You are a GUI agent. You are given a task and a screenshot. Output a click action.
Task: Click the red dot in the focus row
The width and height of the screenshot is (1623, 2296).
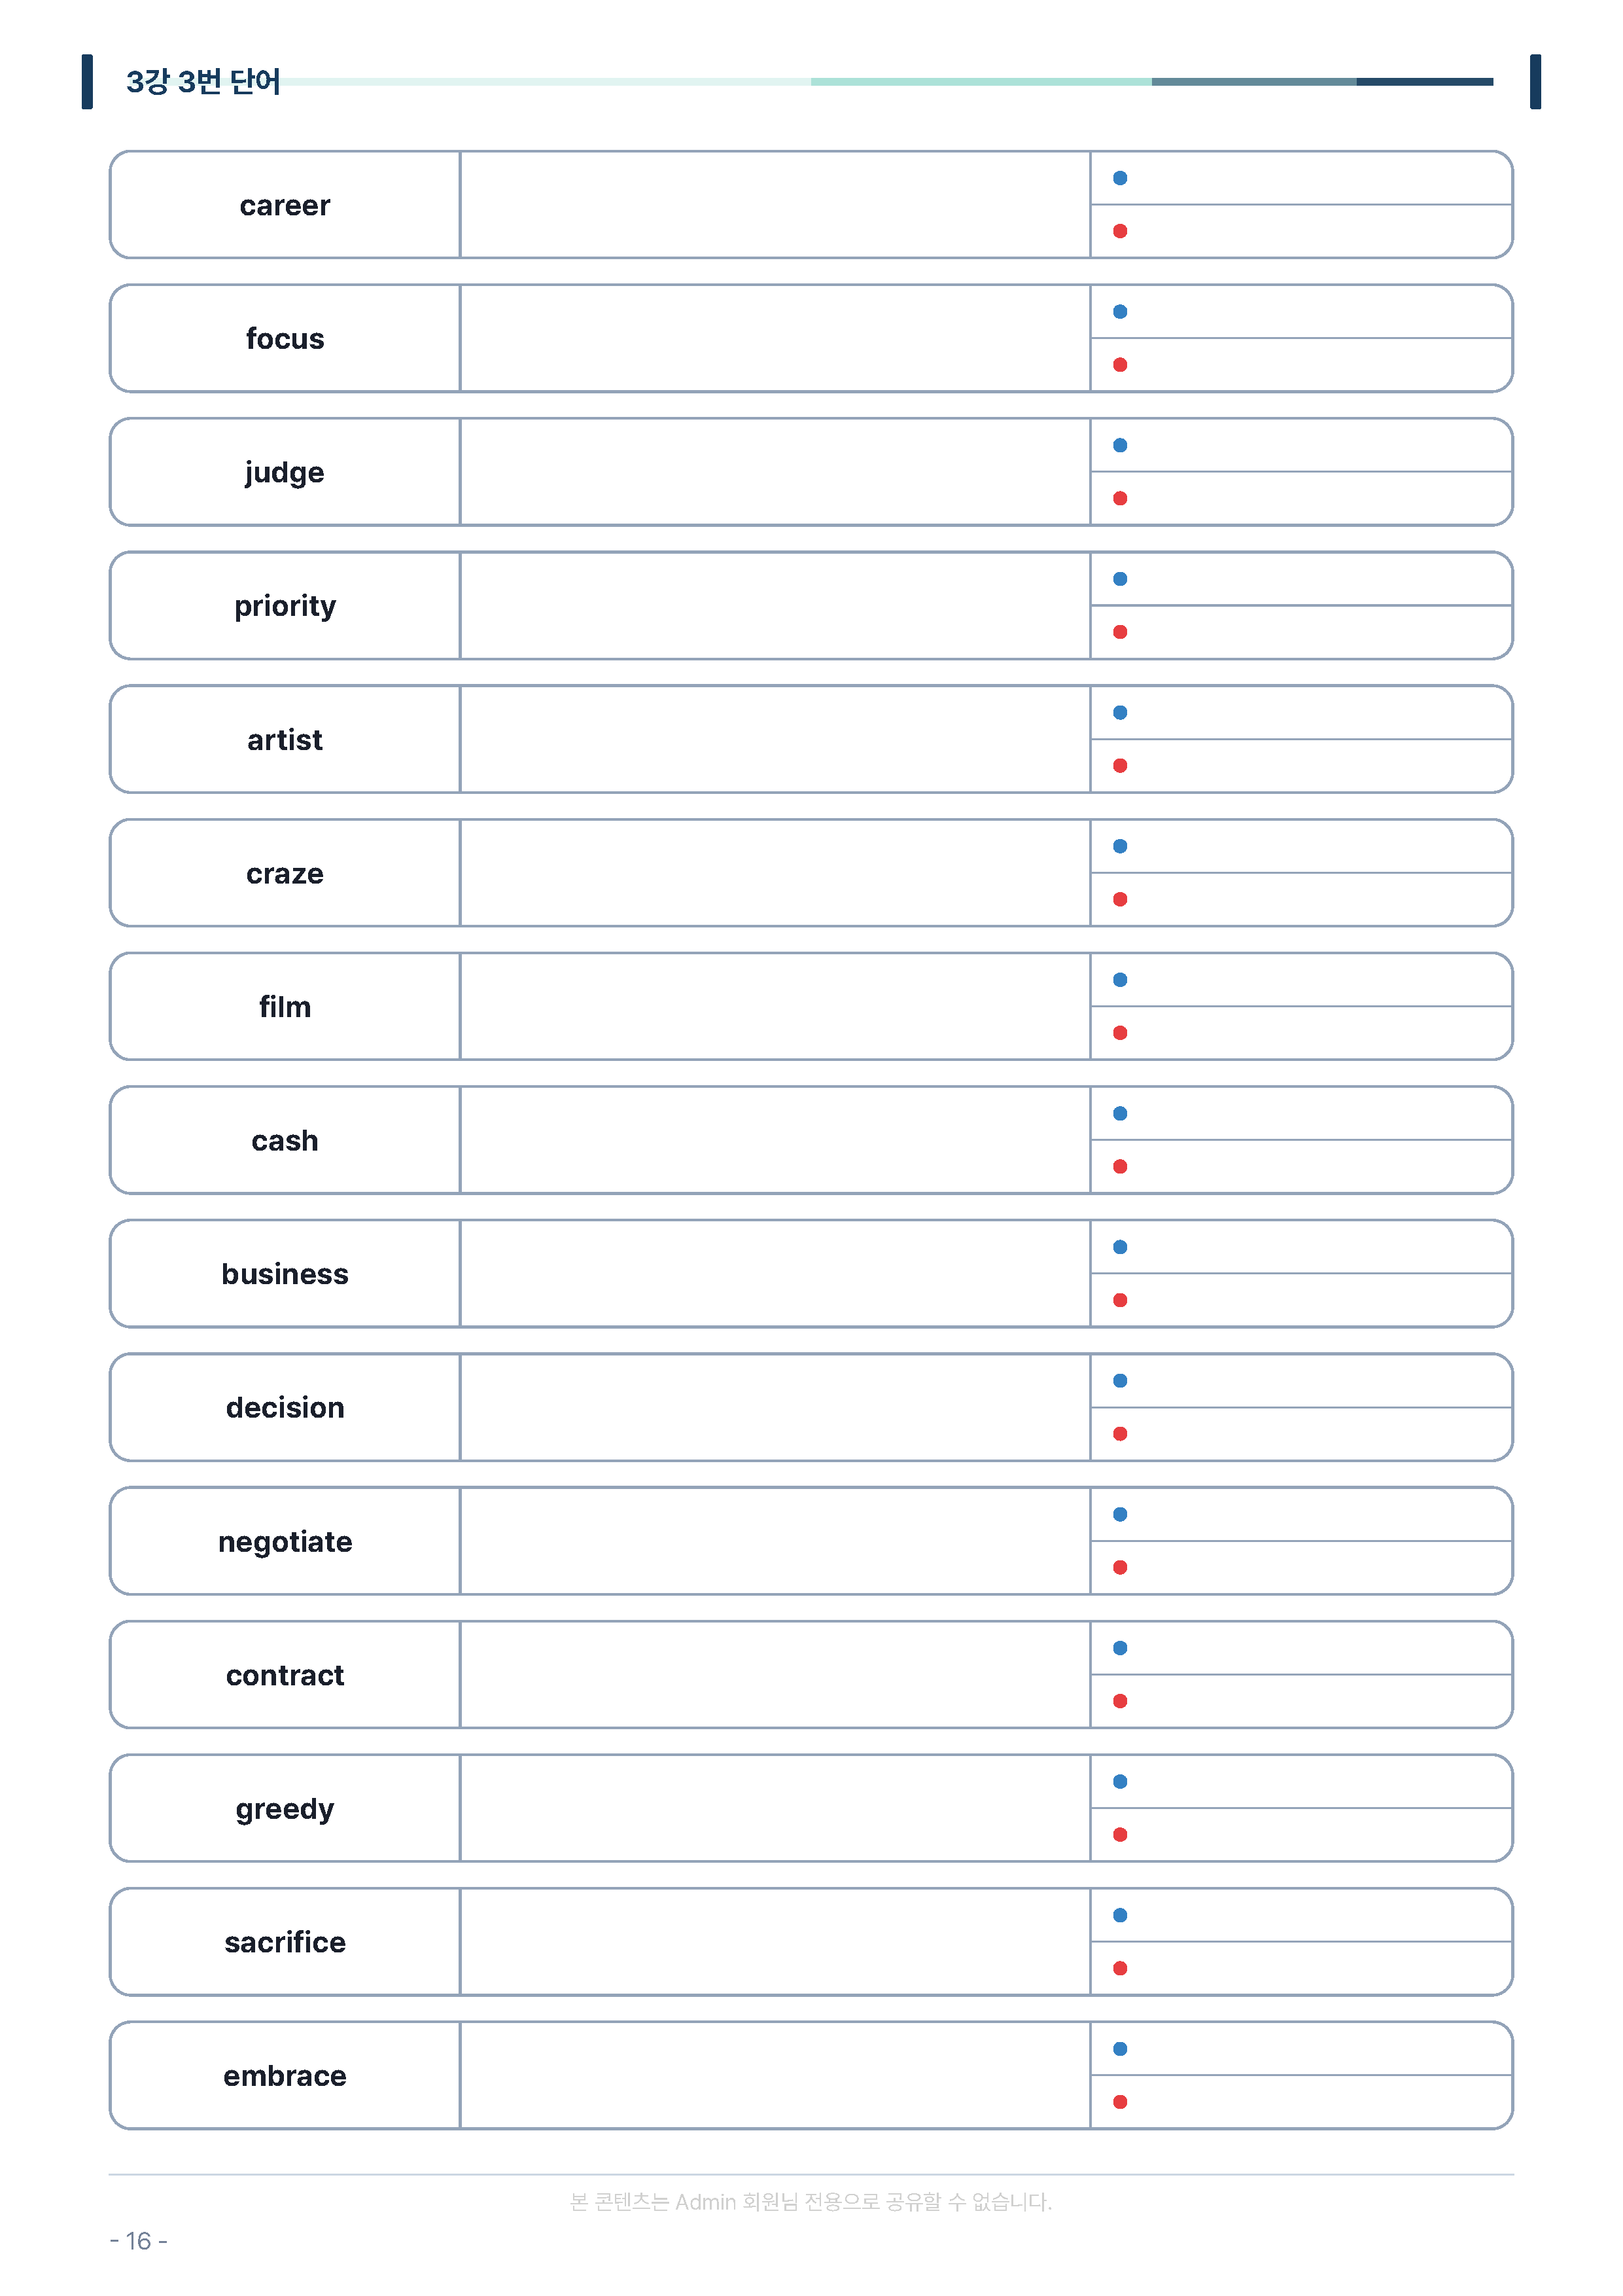(1121, 365)
